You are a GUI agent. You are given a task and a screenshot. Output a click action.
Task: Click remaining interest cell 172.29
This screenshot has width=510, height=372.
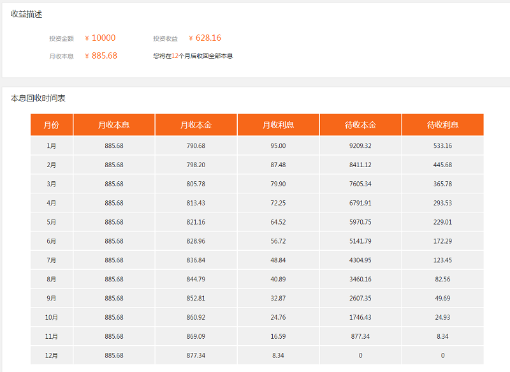[442, 241]
